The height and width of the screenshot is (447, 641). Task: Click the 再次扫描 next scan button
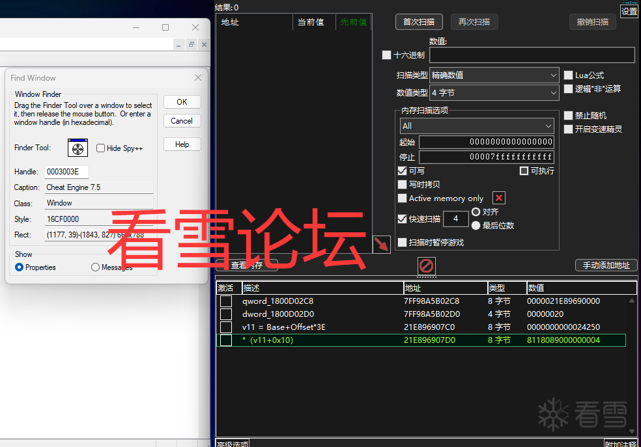tap(474, 21)
